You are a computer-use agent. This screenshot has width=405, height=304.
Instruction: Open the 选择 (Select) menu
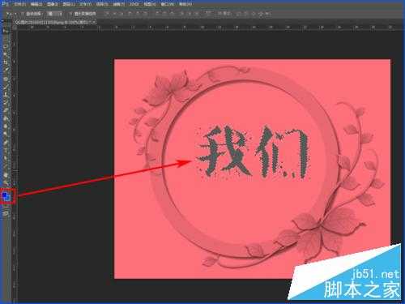(x=102, y=4)
